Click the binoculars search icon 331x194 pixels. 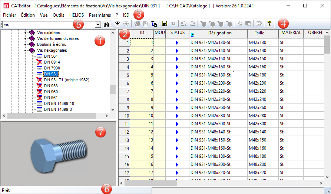[x=107, y=24]
